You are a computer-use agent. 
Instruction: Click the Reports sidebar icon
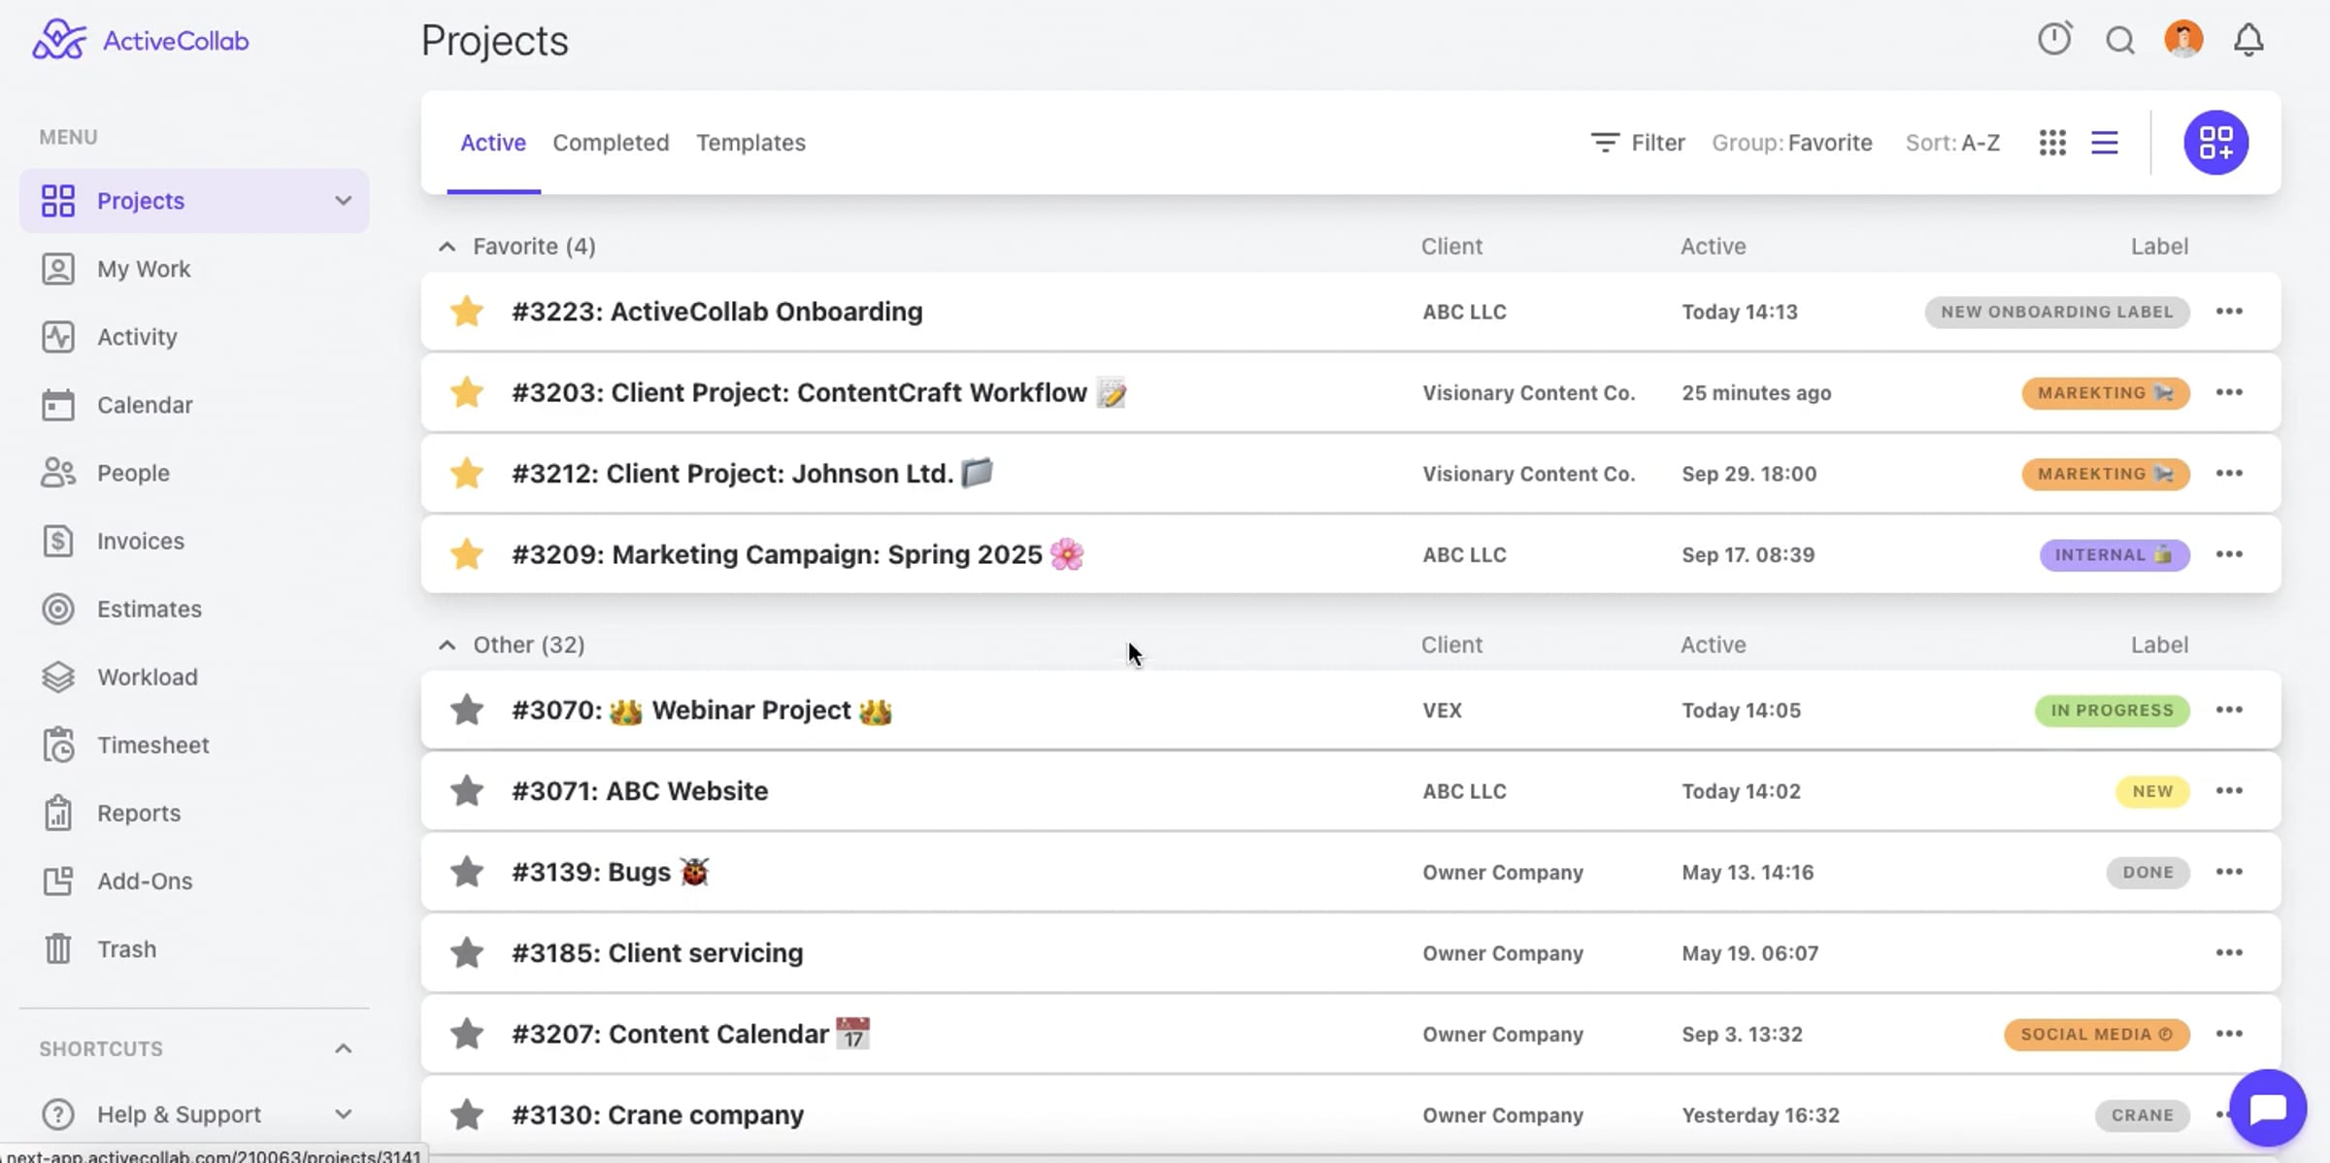[x=58, y=813]
